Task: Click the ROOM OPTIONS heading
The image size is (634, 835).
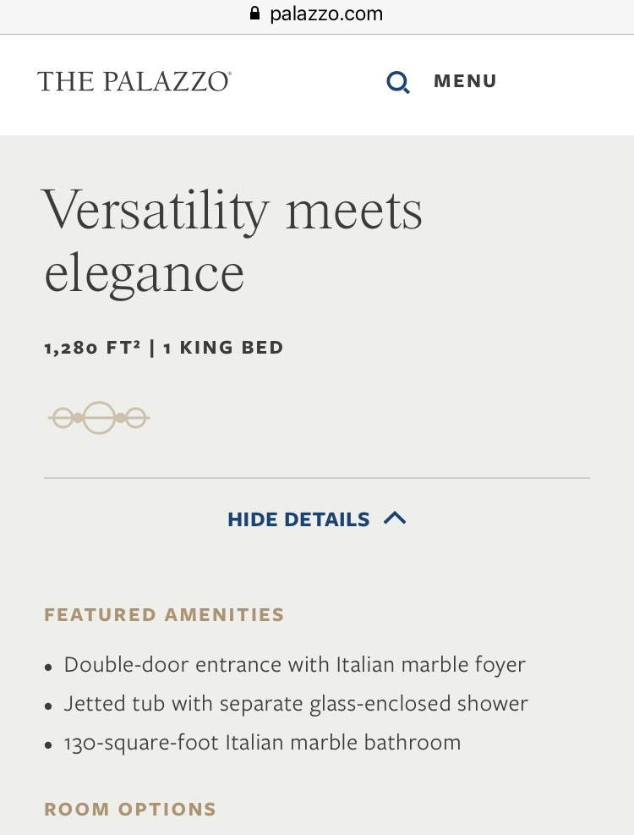Action: [x=130, y=810]
